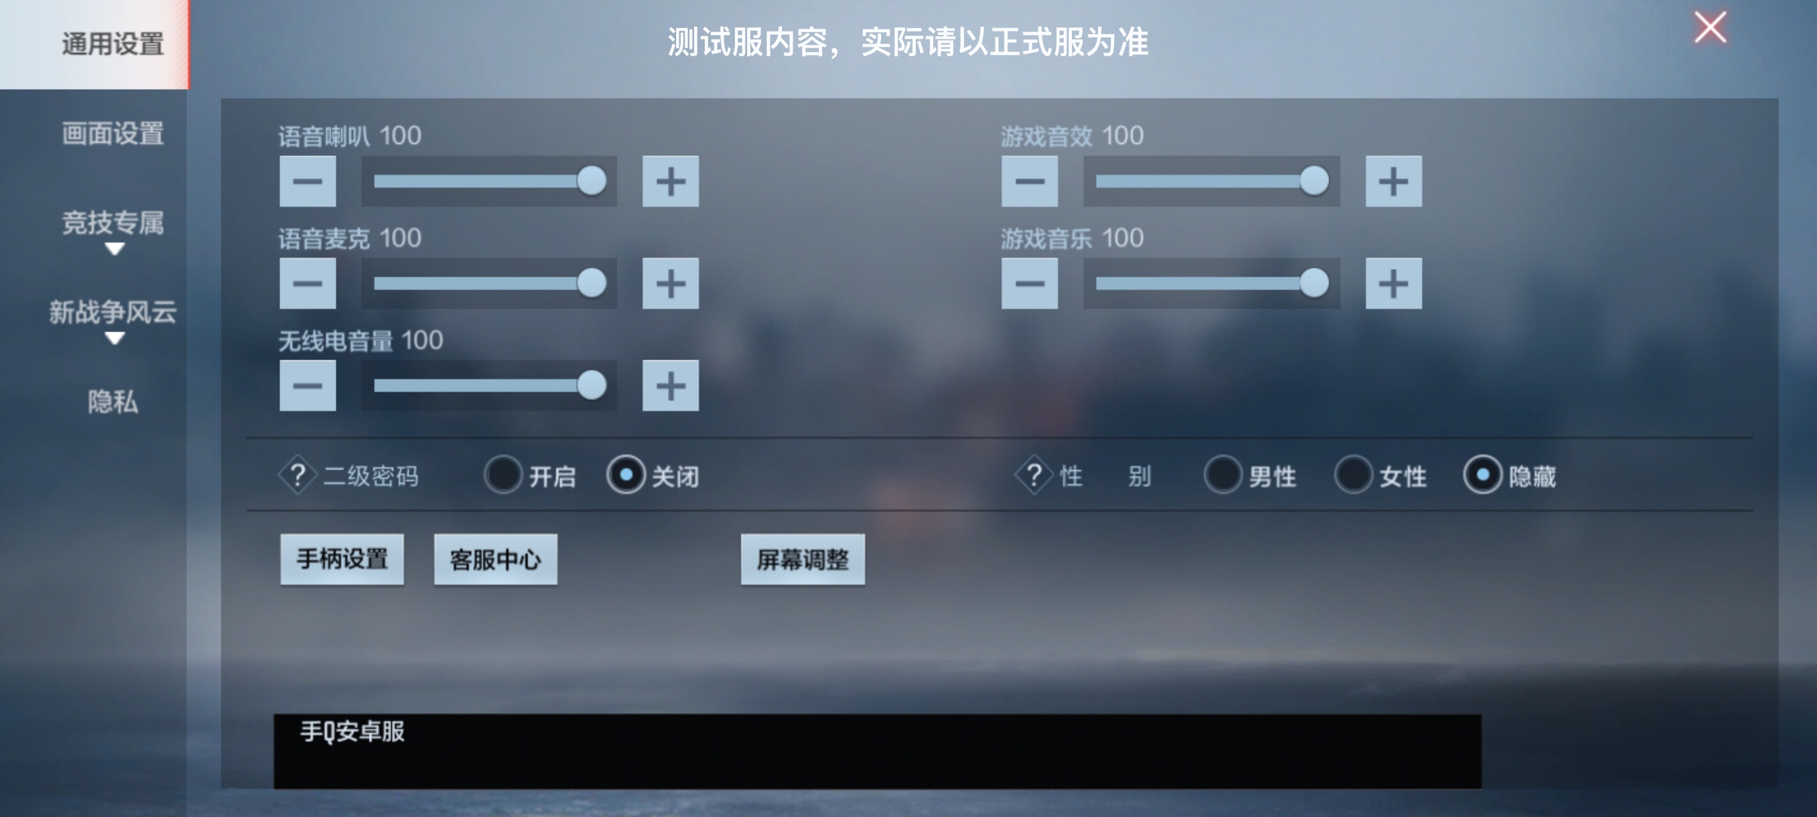Click minus button for 语音麦克
Viewport: 1817px width, 817px height.
tap(308, 283)
